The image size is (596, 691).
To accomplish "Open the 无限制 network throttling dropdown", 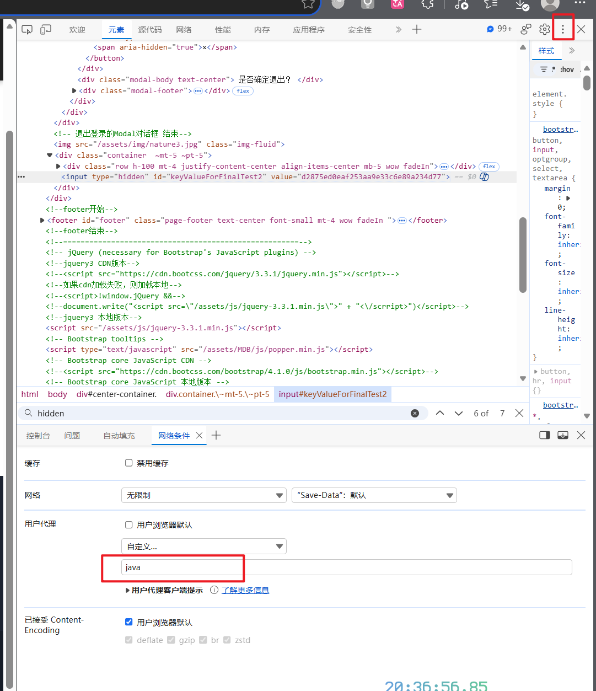I will pos(204,495).
